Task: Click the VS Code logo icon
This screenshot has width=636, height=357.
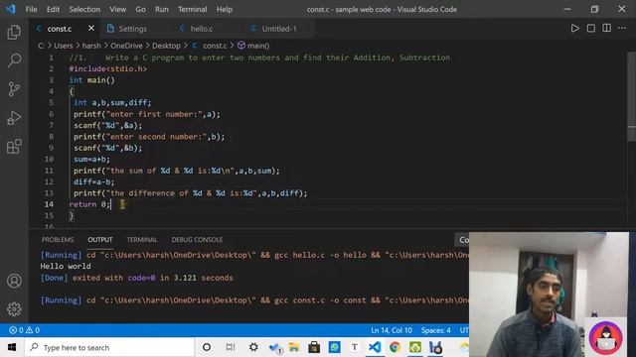Action: click(x=11, y=9)
